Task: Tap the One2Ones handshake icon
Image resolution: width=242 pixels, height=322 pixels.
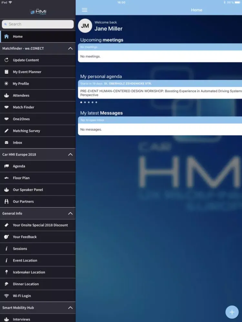Action: click(6, 119)
